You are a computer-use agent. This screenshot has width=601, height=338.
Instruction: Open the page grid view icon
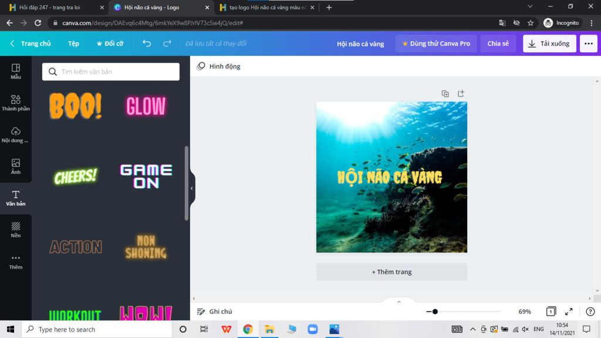pyautogui.click(x=551, y=312)
